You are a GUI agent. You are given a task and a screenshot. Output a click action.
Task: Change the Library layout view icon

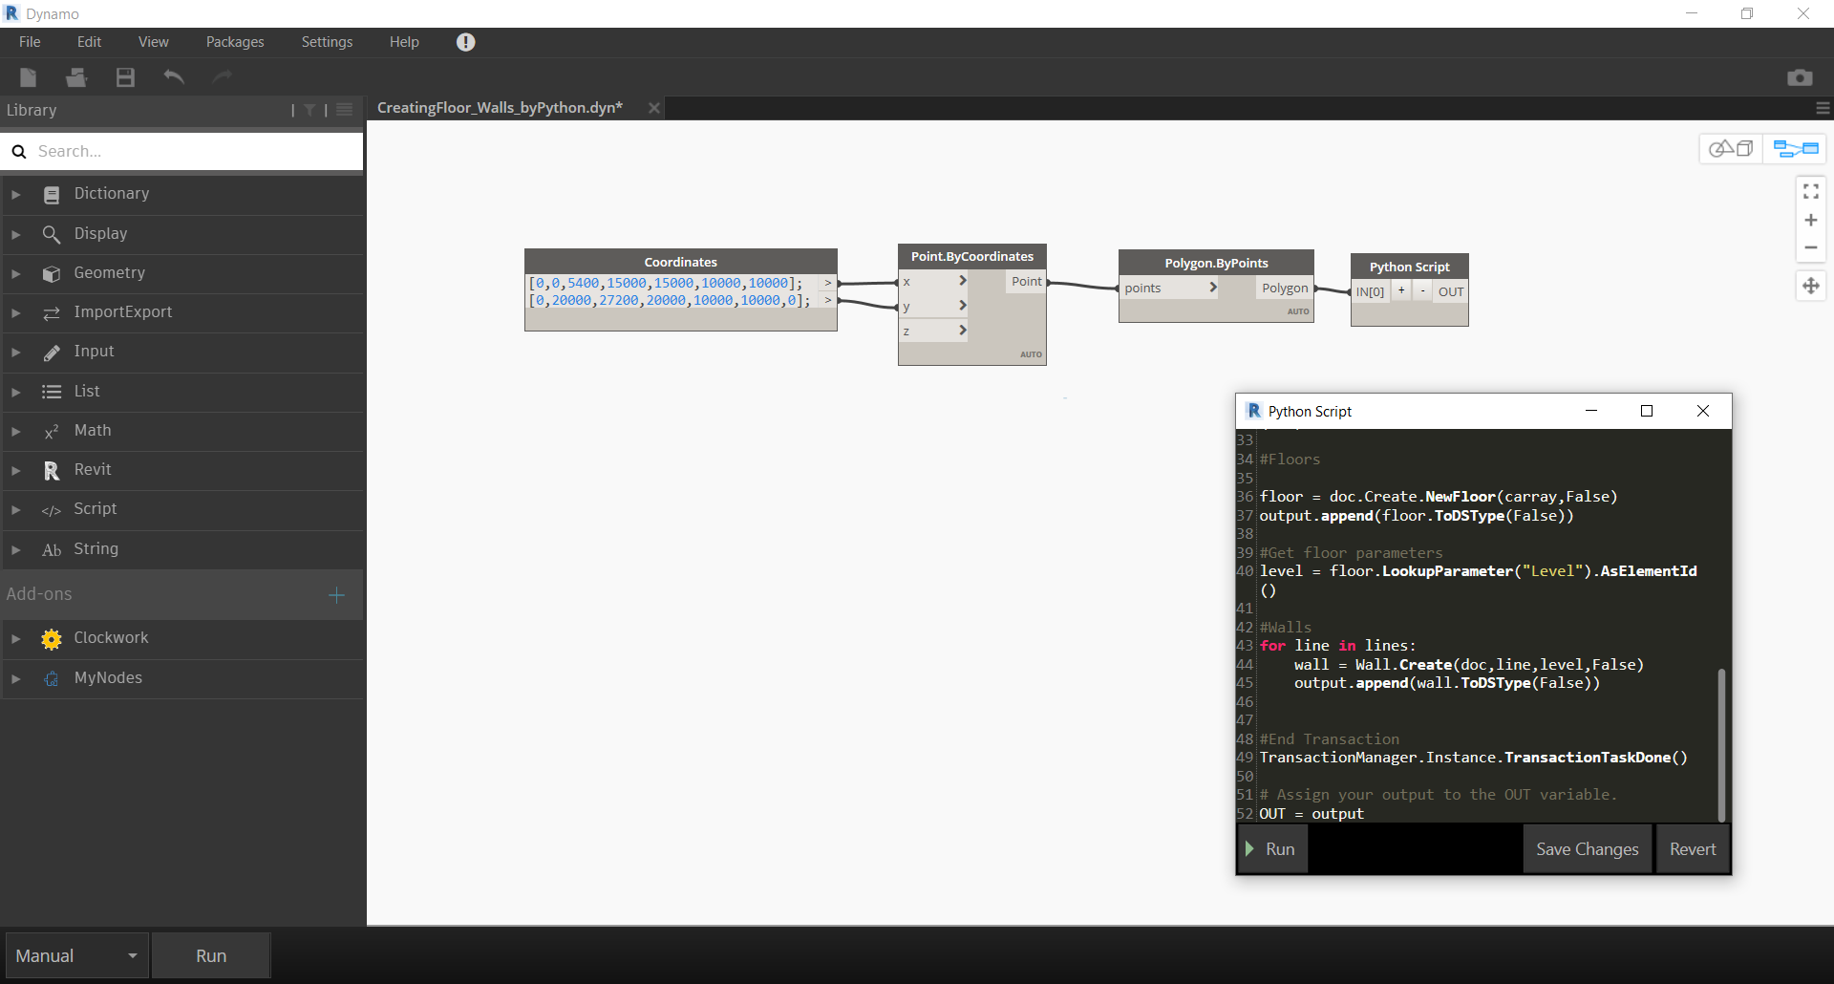click(345, 110)
